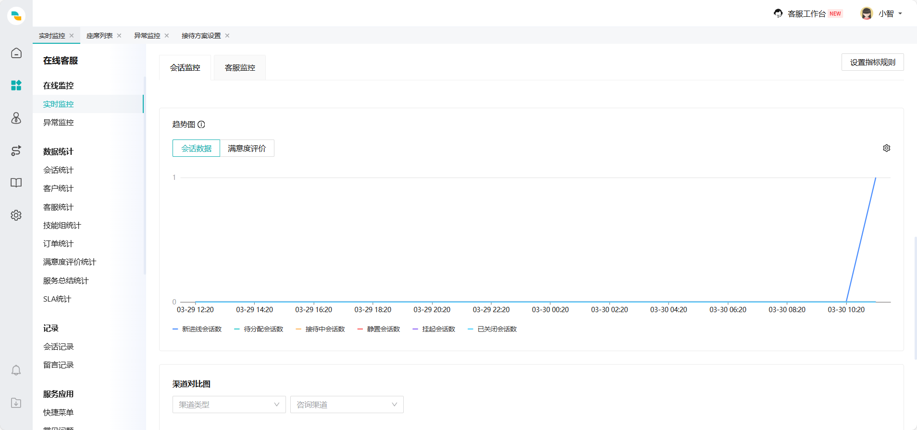Close the 座席列表 tab
This screenshot has height=430, width=917.
(x=119, y=36)
